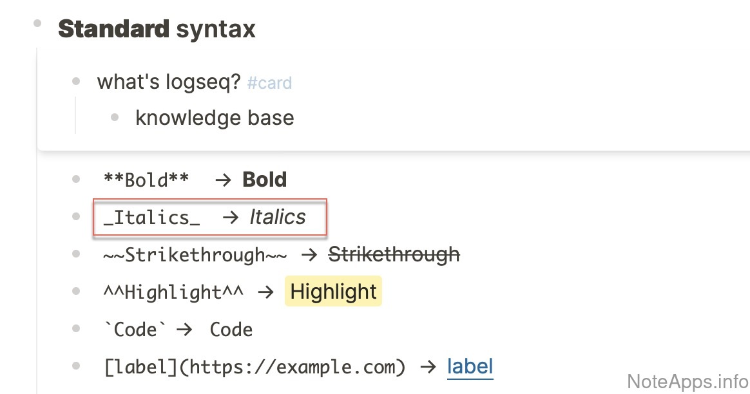Click the rendered bold Bold word
The image size is (750, 394).
pyautogui.click(x=264, y=180)
